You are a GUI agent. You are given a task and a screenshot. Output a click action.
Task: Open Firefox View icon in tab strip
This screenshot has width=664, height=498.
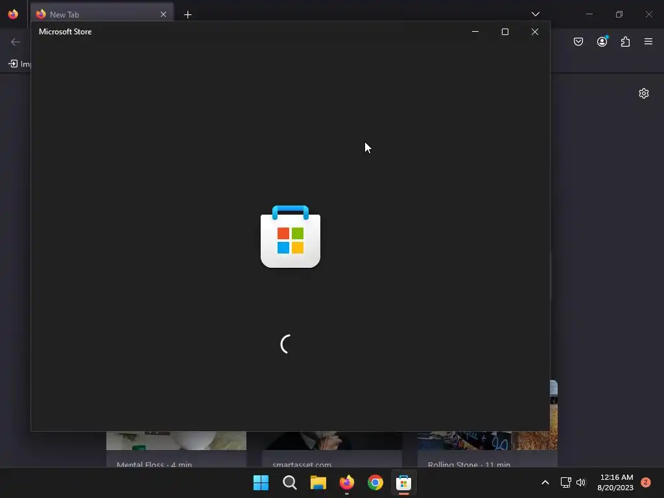click(x=13, y=14)
